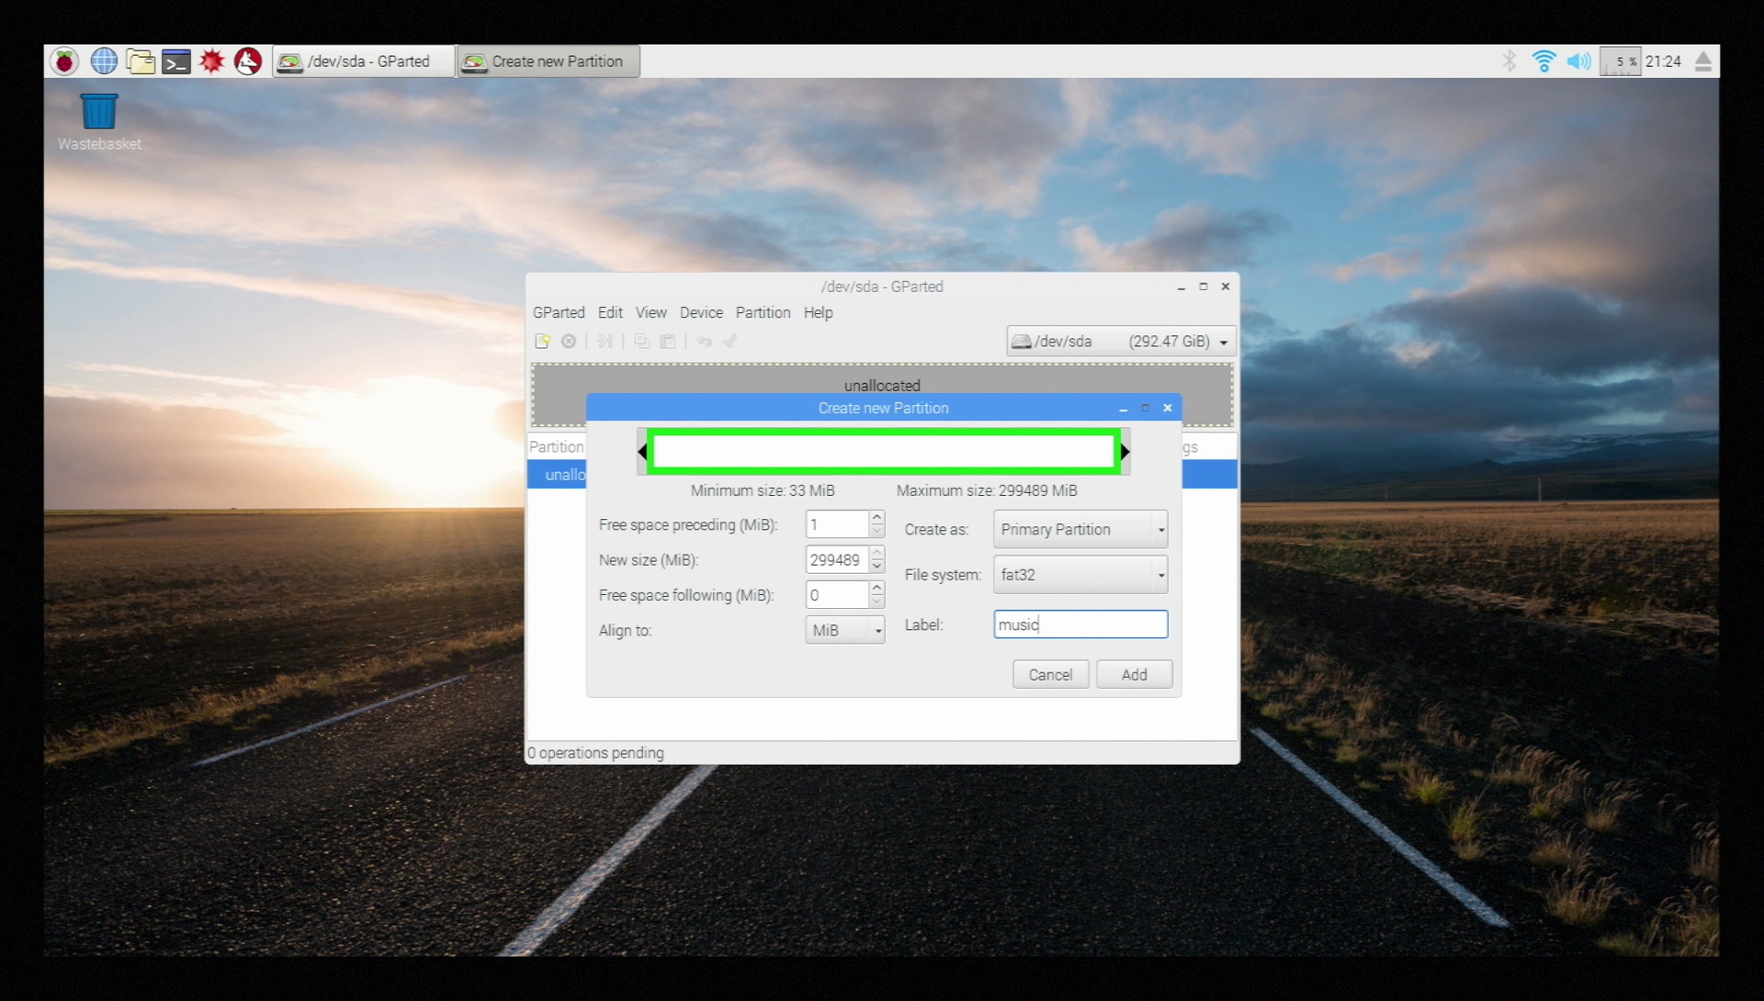Increase the Free space following value

point(876,588)
